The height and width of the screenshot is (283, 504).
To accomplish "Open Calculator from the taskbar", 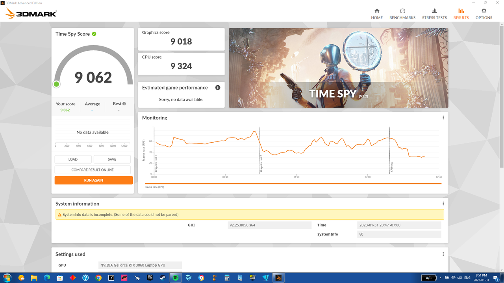I will [226, 277].
